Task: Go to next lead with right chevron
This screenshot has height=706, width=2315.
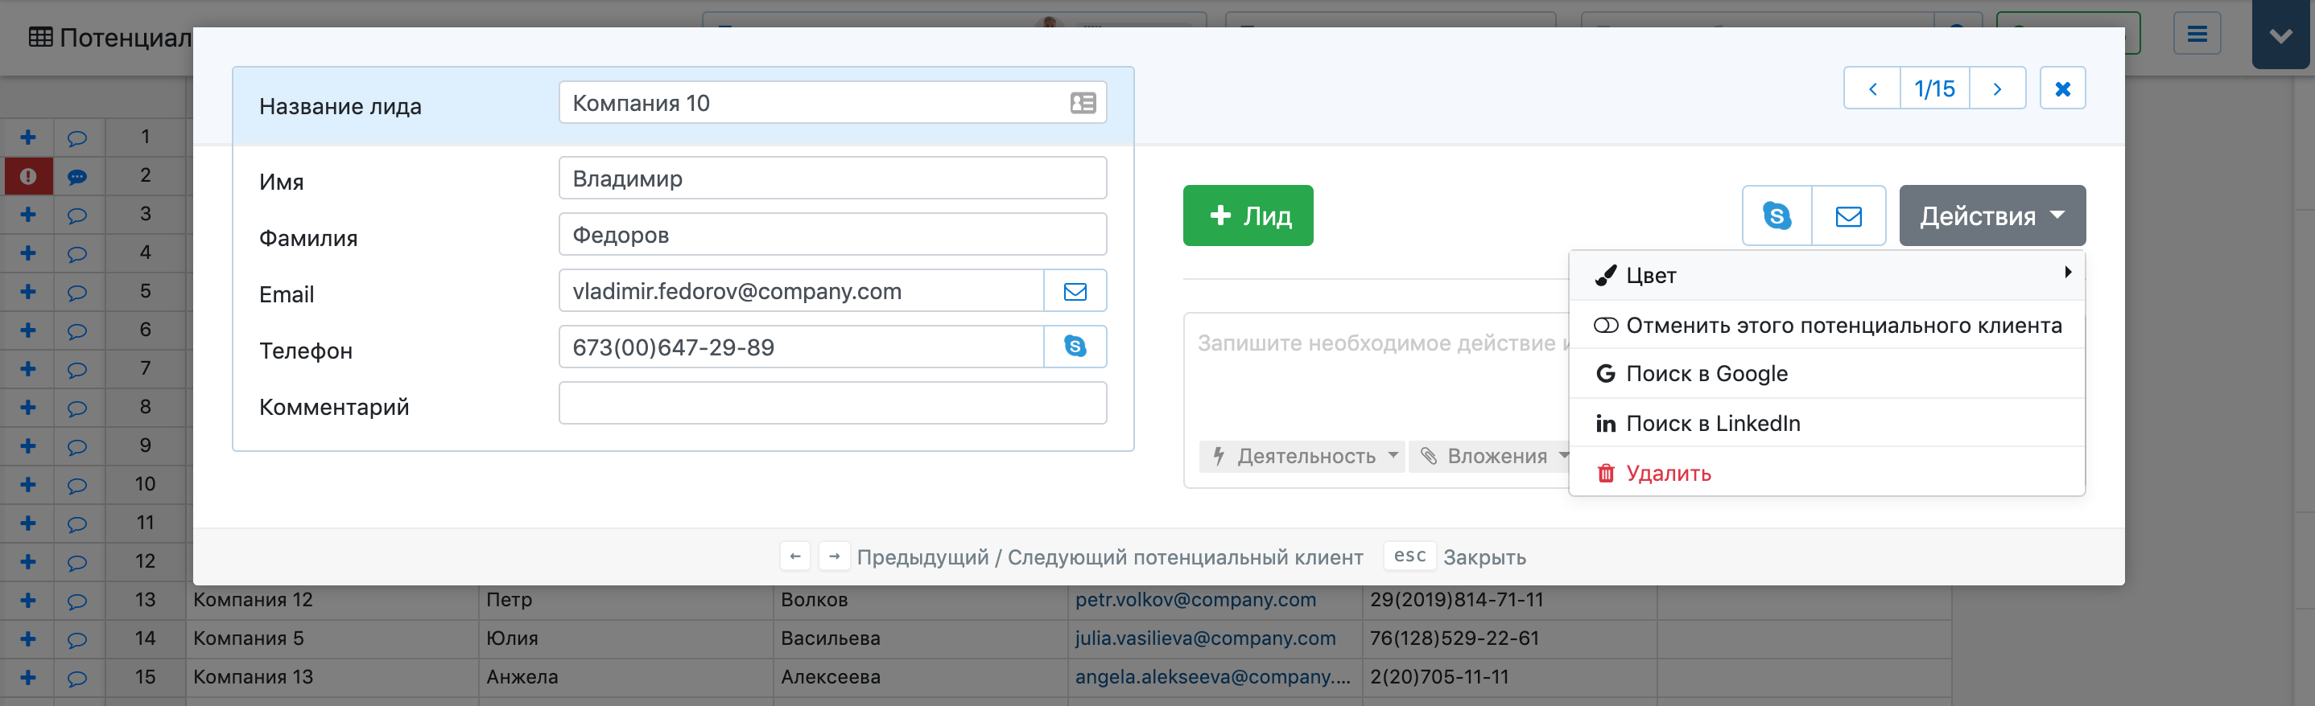Action: (x=1997, y=89)
